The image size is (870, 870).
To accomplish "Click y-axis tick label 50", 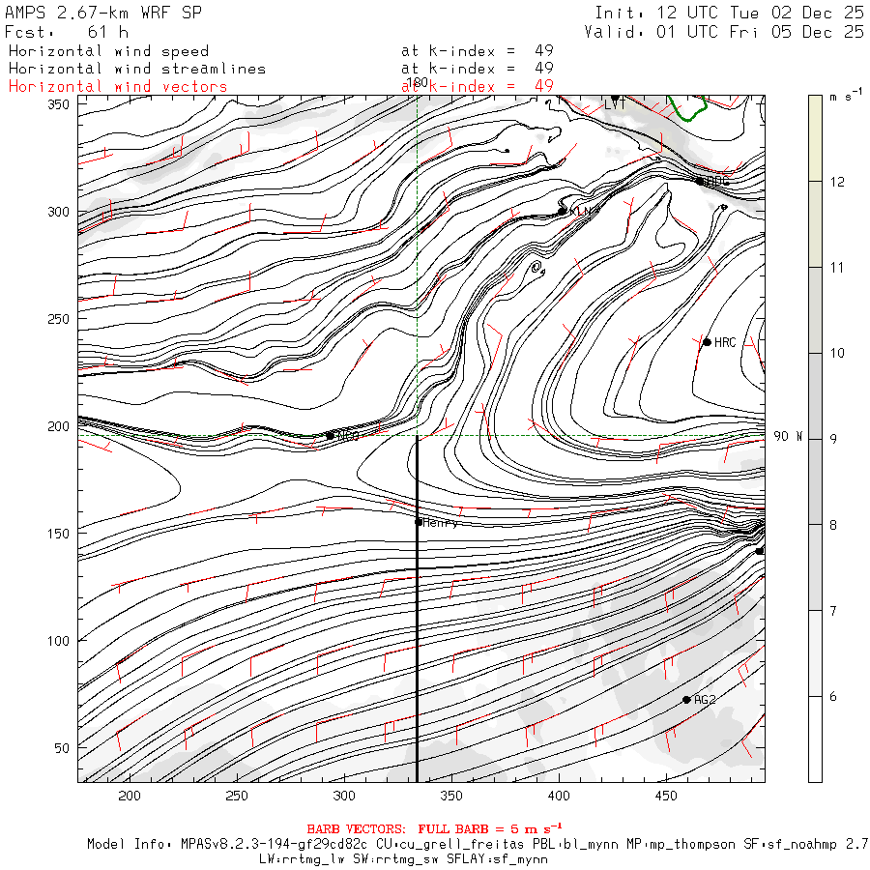I will pyautogui.click(x=62, y=748).
